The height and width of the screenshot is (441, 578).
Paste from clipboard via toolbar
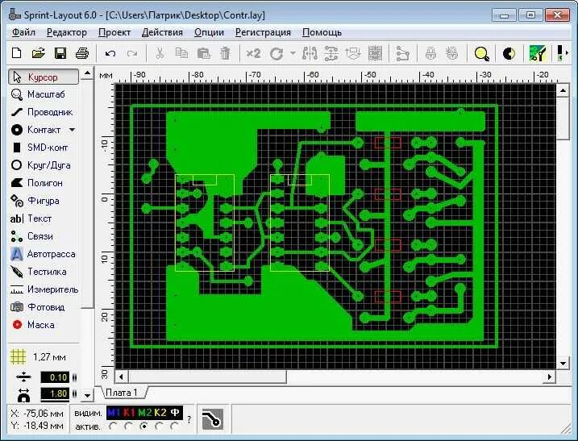click(x=203, y=53)
